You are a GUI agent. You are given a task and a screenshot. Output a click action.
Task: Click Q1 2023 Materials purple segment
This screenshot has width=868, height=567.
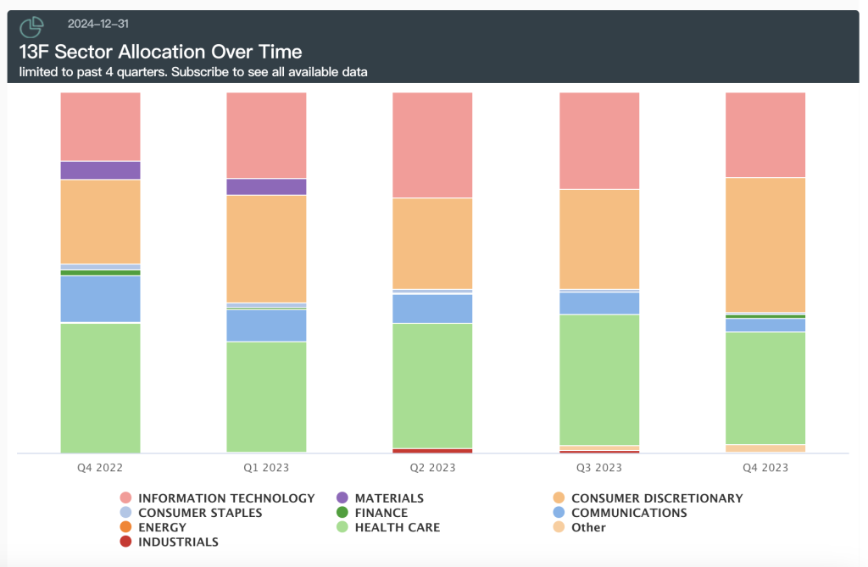tap(266, 186)
